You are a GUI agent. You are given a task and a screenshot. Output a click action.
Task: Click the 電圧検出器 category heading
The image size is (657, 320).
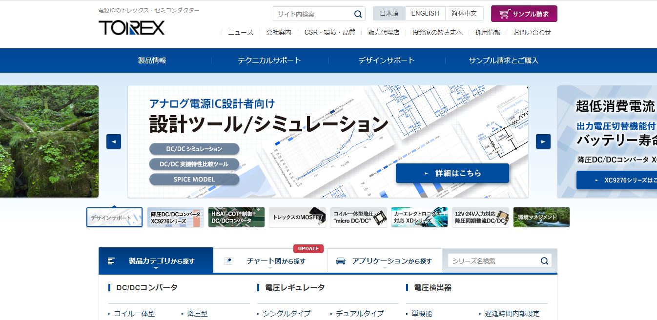(x=432, y=287)
